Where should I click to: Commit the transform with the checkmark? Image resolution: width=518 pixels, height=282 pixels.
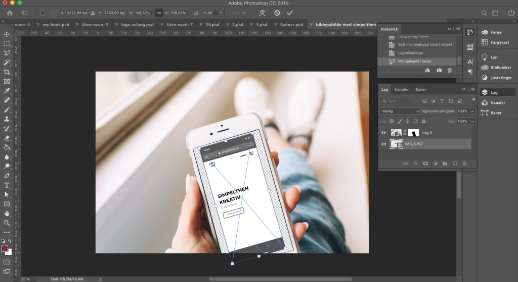(290, 13)
